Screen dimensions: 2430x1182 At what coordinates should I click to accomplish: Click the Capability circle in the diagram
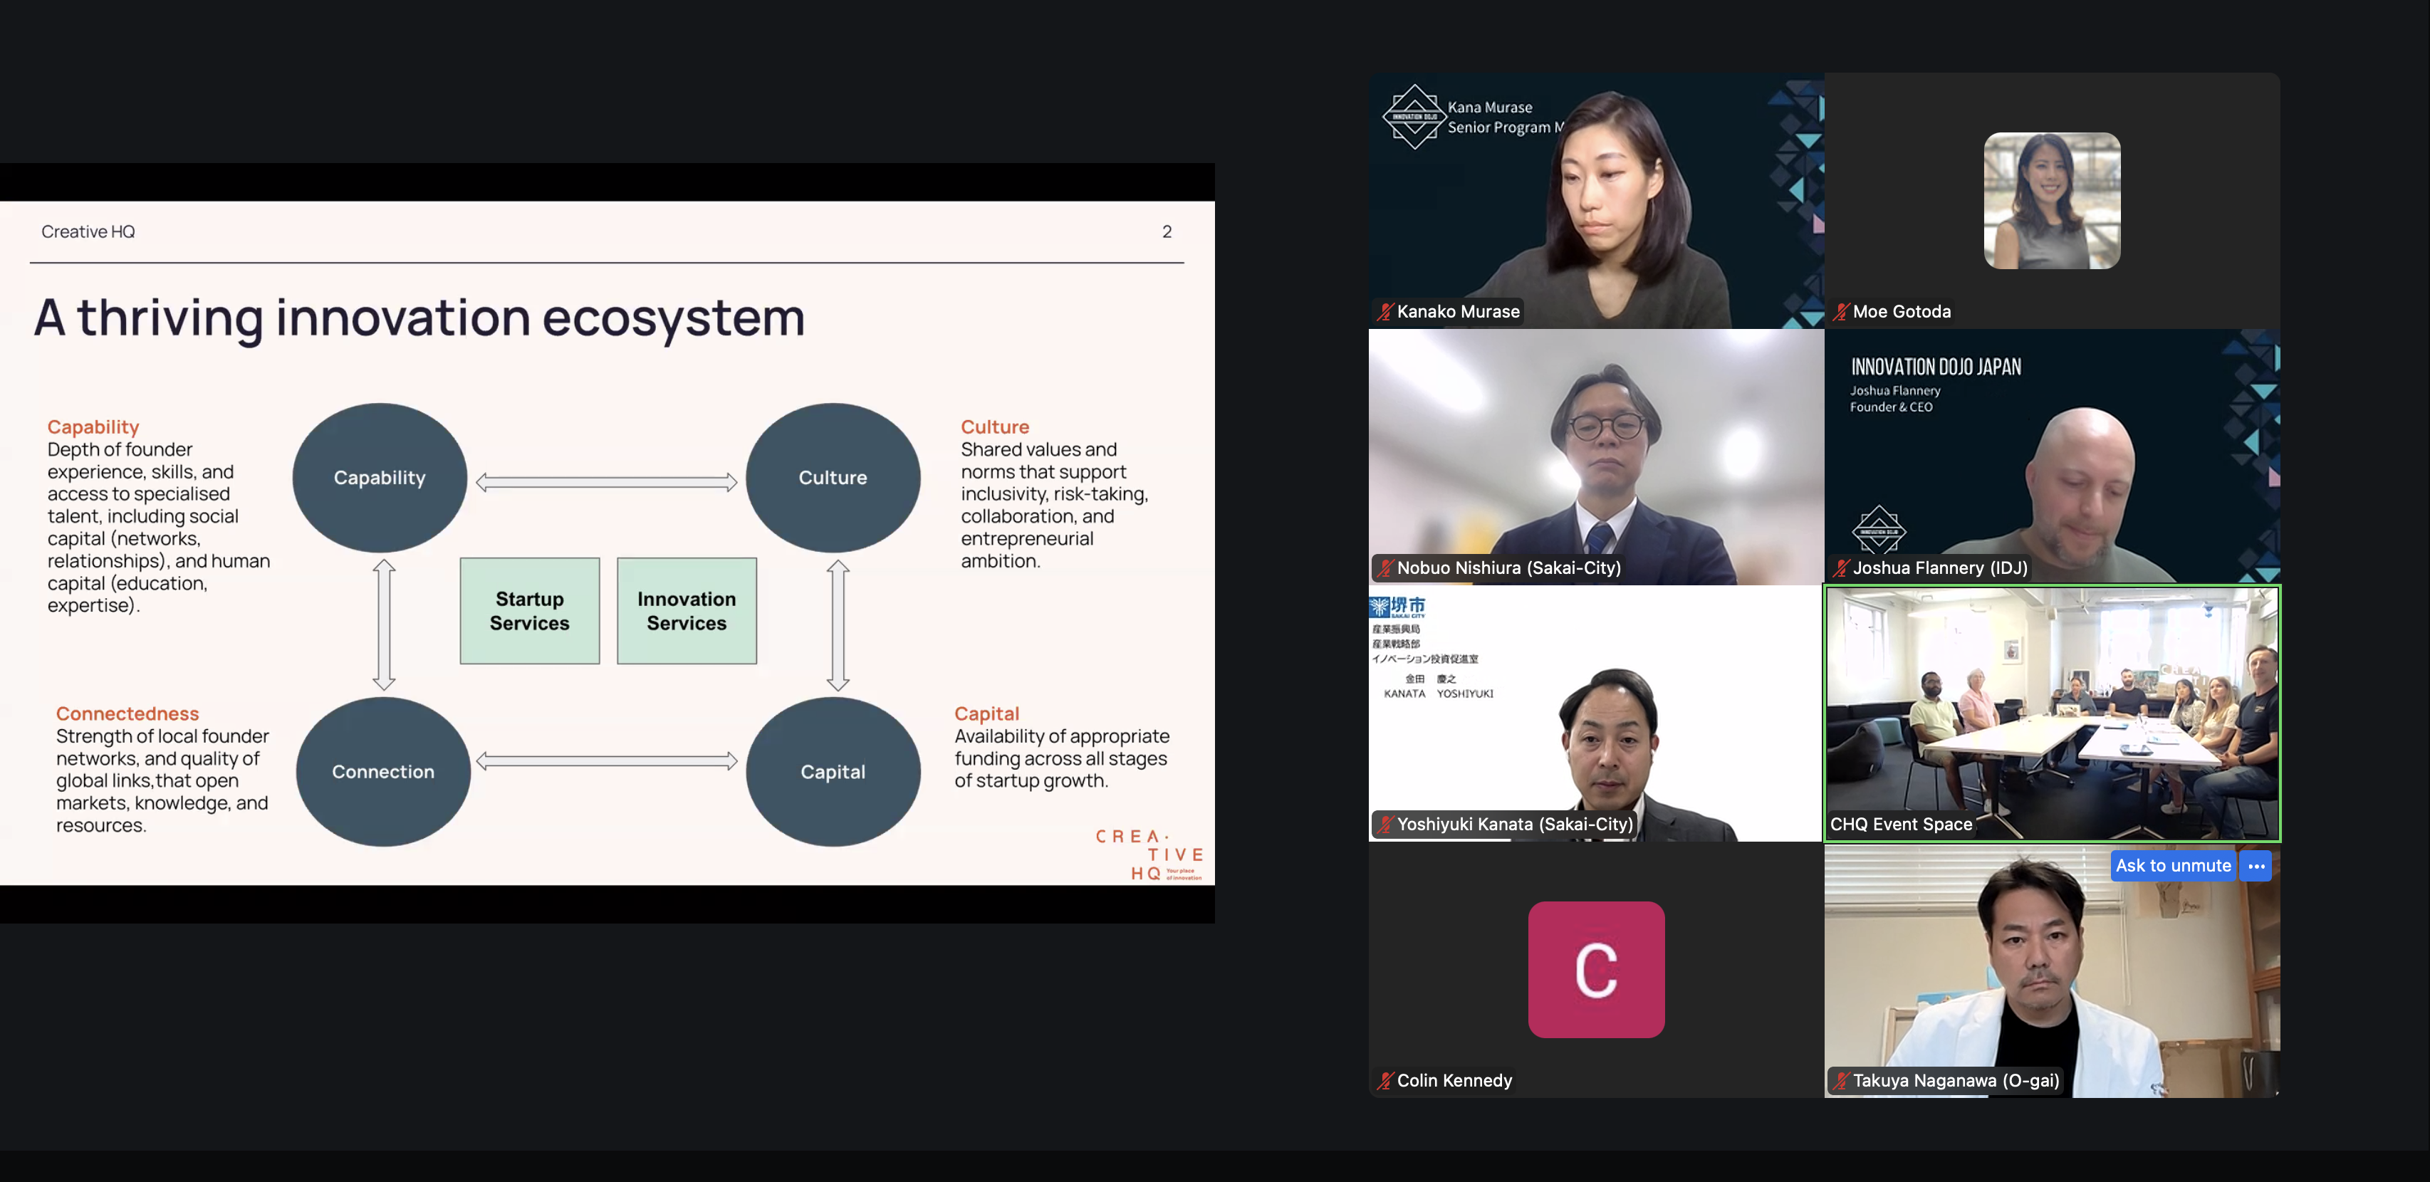coord(379,477)
